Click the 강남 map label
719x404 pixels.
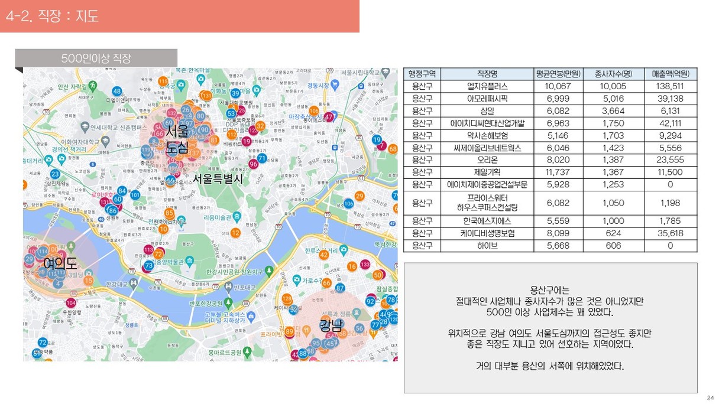pyautogui.click(x=331, y=325)
